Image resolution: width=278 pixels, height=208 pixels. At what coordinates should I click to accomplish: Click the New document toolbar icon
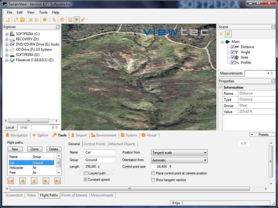coord(8,20)
